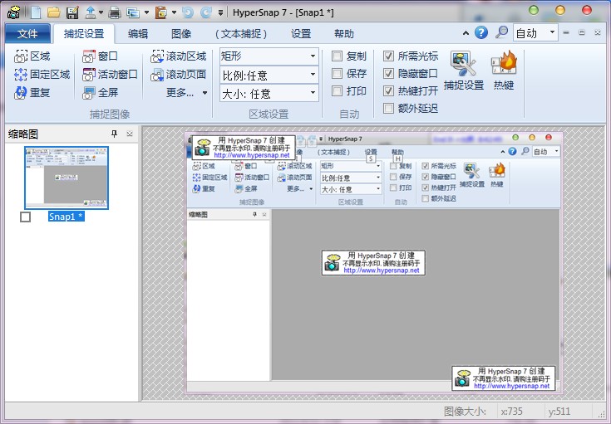The height and width of the screenshot is (424, 611).
Task: Click the 重复 repeat capture icon
Action: tap(22, 92)
